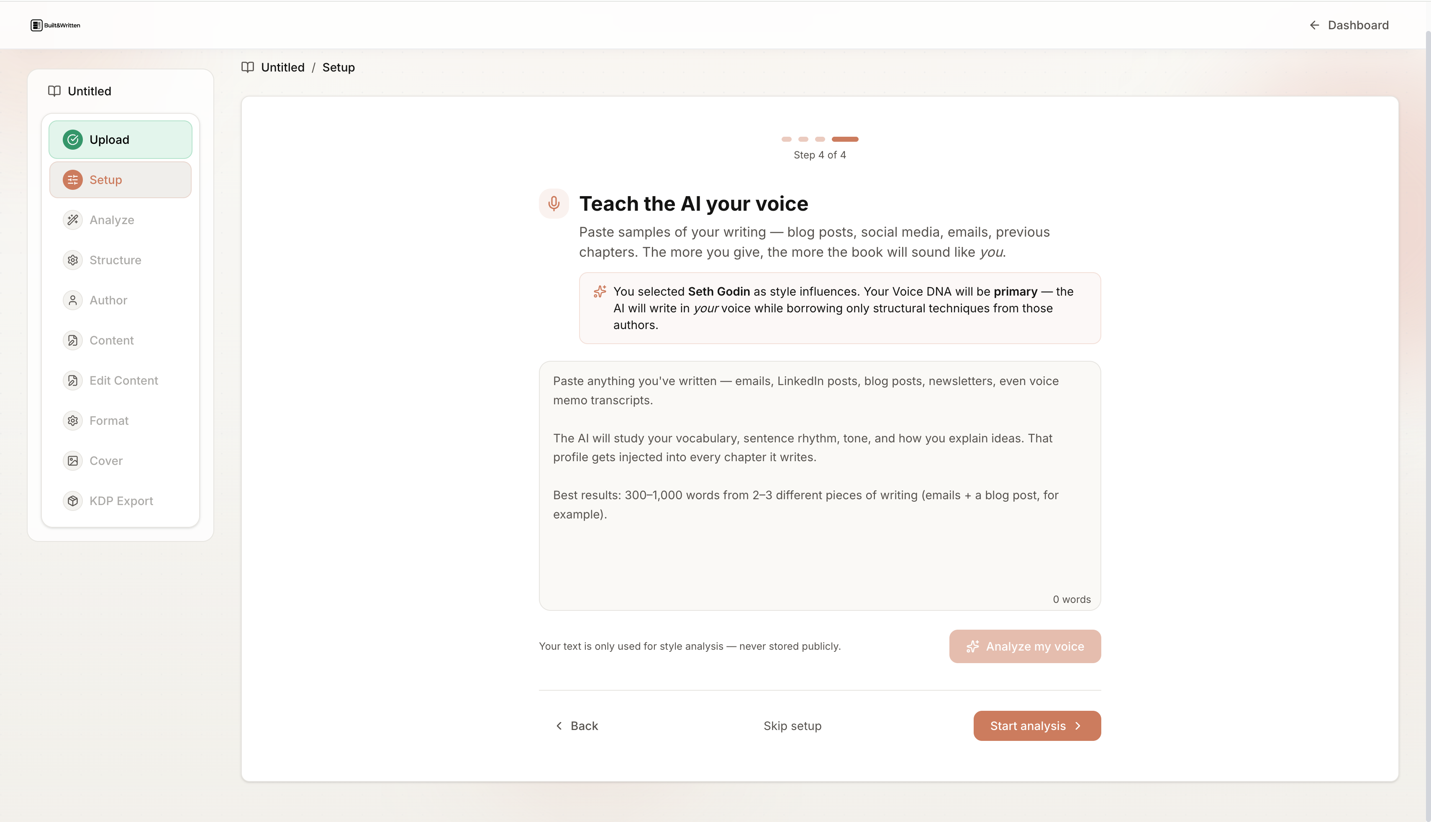The height and width of the screenshot is (822, 1431).
Task: Click the microphone icon beside the heading
Action: click(x=554, y=203)
